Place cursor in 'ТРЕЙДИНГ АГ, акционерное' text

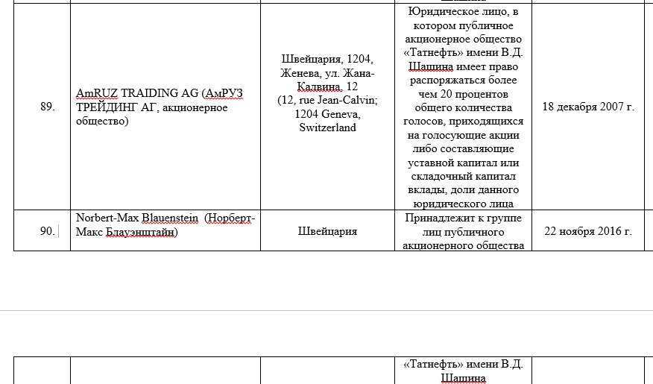click(151, 107)
